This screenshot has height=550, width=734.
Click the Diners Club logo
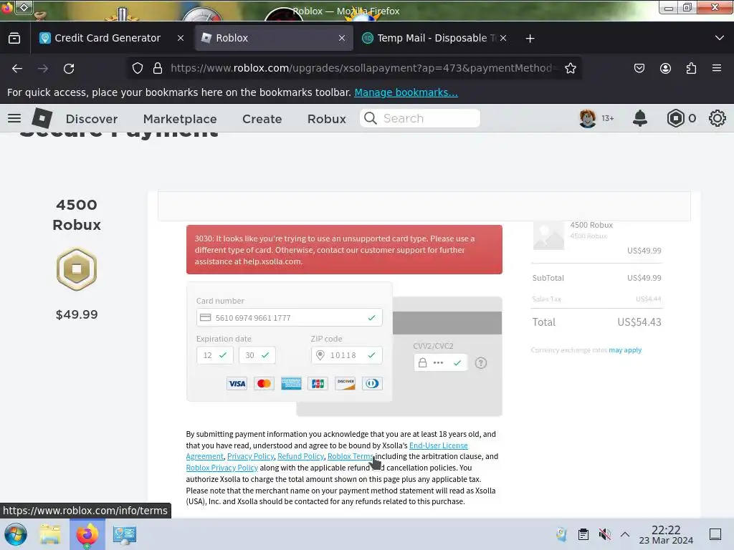pyautogui.click(x=372, y=384)
